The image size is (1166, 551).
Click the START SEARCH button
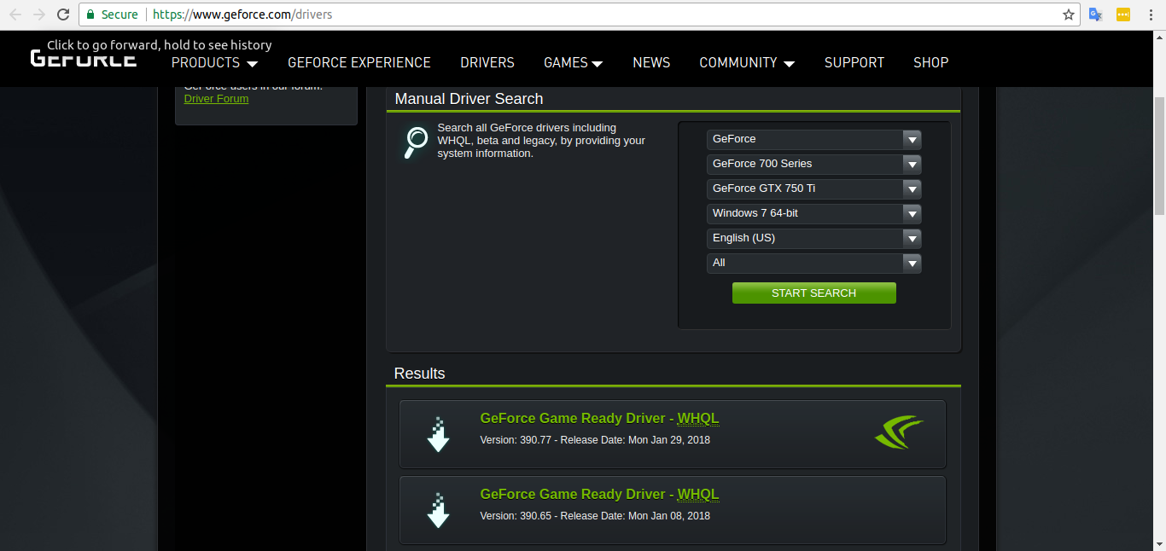[814, 293]
